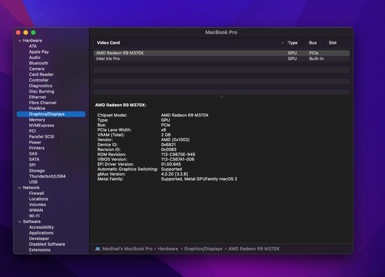Click Graphics/Displays in the breadcrumb path
385x277 pixels.
[x=203, y=249]
